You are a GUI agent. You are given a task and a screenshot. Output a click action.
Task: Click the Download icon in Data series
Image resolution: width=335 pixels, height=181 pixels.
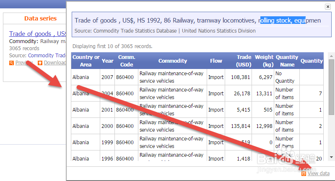coord(40,63)
